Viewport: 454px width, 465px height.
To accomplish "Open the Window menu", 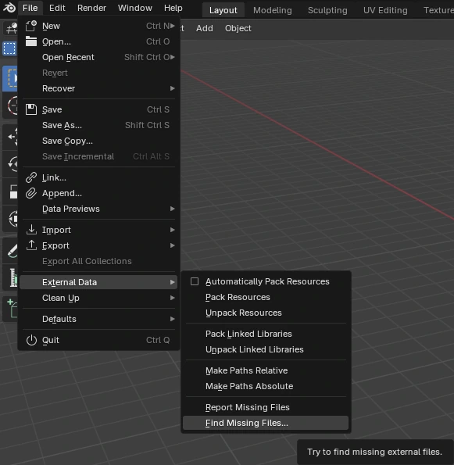I will pos(135,8).
